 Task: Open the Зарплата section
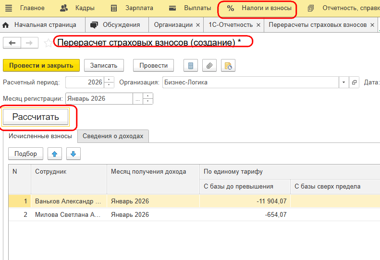(132, 8)
